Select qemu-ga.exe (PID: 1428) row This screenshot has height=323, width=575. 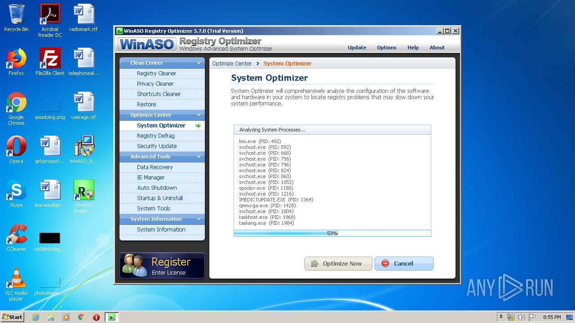267,205
